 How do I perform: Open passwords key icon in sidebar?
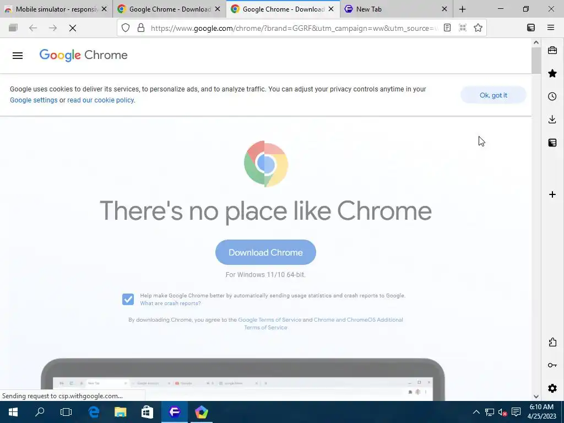pyautogui.click(x=552, y=365)
